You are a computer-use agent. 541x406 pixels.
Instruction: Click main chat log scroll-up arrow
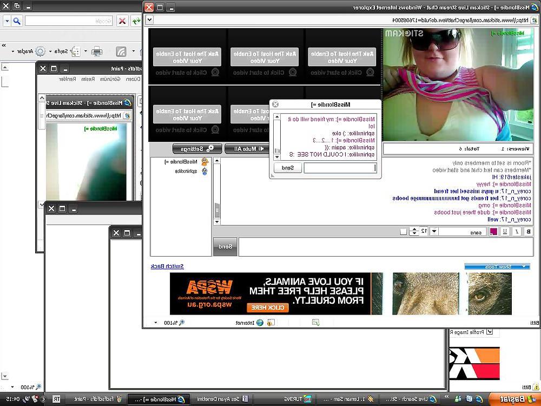[217, 161]
